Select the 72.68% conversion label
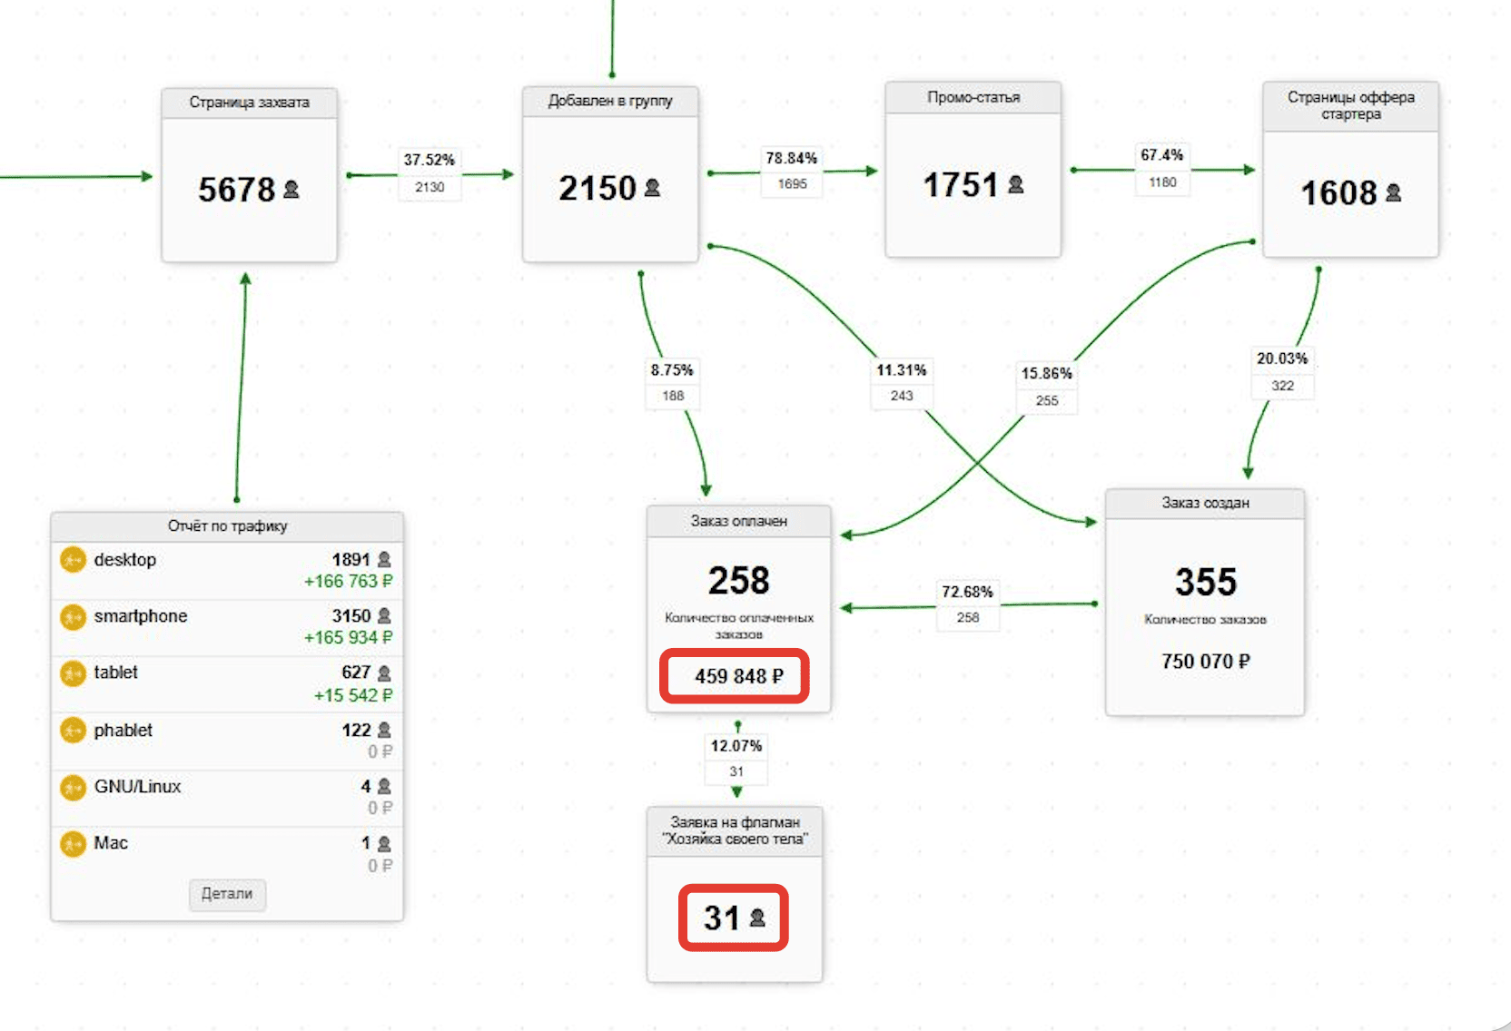 (967, 592)
